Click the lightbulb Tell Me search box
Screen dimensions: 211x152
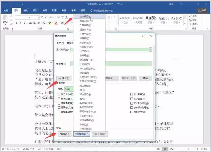[x=102, y=11]
